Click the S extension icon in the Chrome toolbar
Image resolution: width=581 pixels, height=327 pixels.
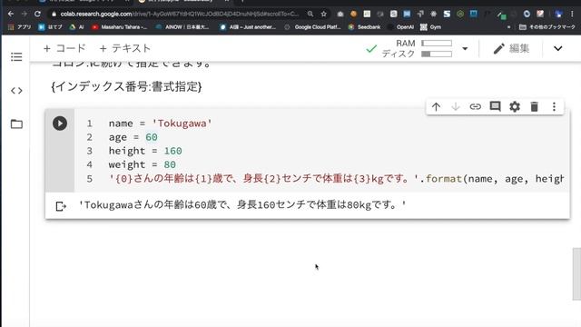pyautogui.click(x=447, y=15)
